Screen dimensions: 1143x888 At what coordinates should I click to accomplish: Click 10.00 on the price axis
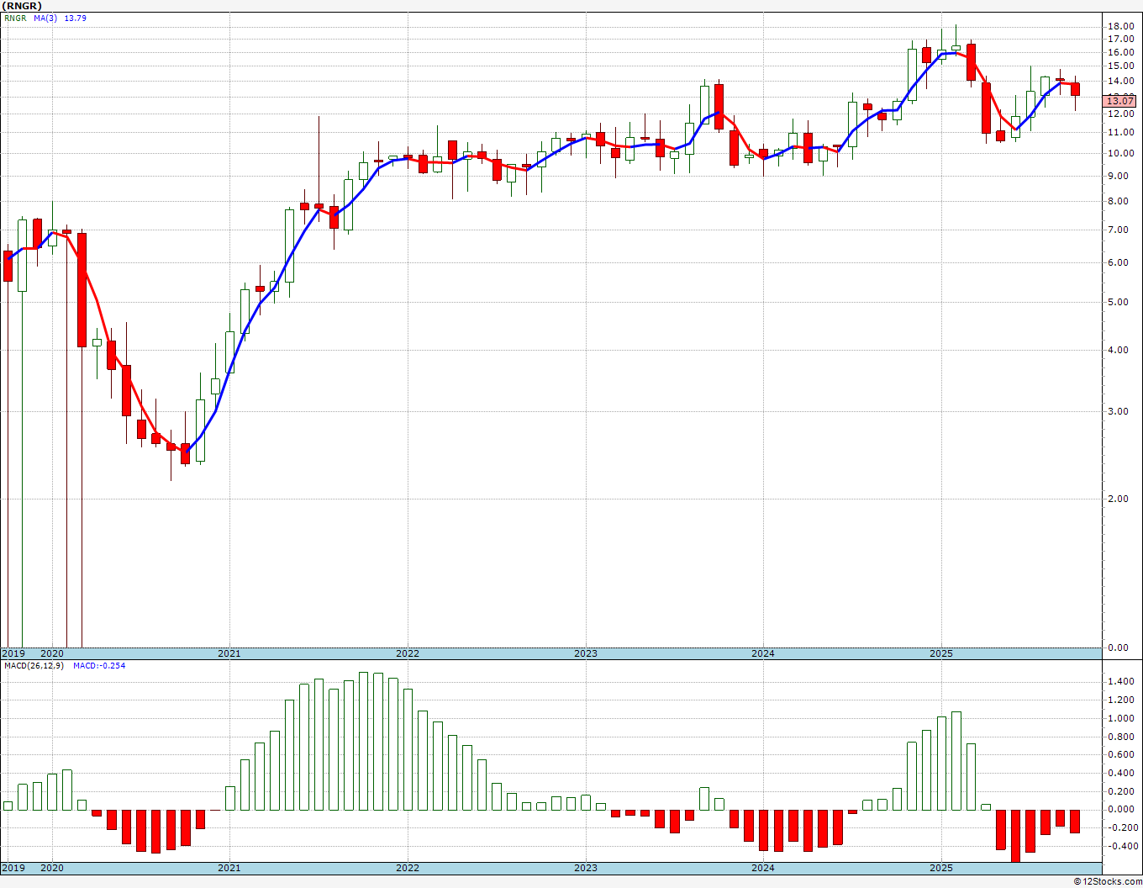coord(1119,154)
